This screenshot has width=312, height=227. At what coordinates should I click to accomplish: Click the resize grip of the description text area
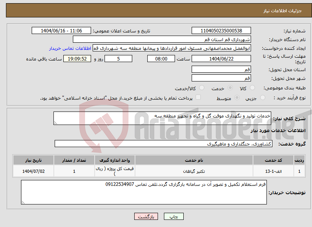click(55, 123)
